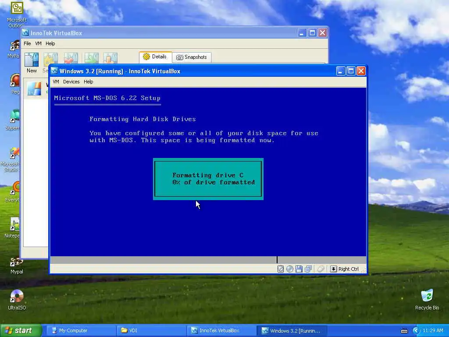The width and height of the screenshot is (449, 337).
Task: Click the Microsoft MS-DOS 6.22 Setup heading
Action: point(107,98)
